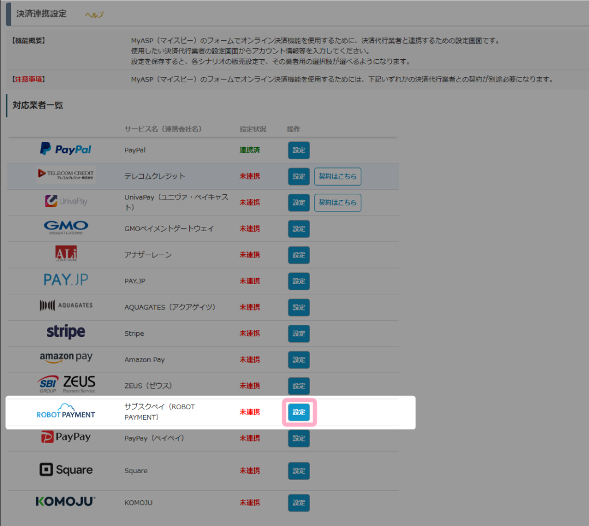Click 契約はこちら for テレコムクレジット
The width and height of the screenshot is (589, 526).
click(x=338, y=176)
